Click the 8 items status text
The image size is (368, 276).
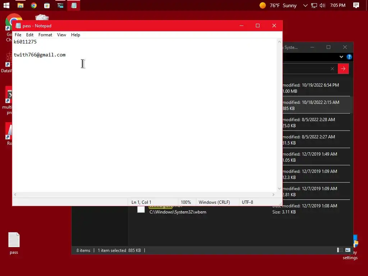[x=83, y=250]
